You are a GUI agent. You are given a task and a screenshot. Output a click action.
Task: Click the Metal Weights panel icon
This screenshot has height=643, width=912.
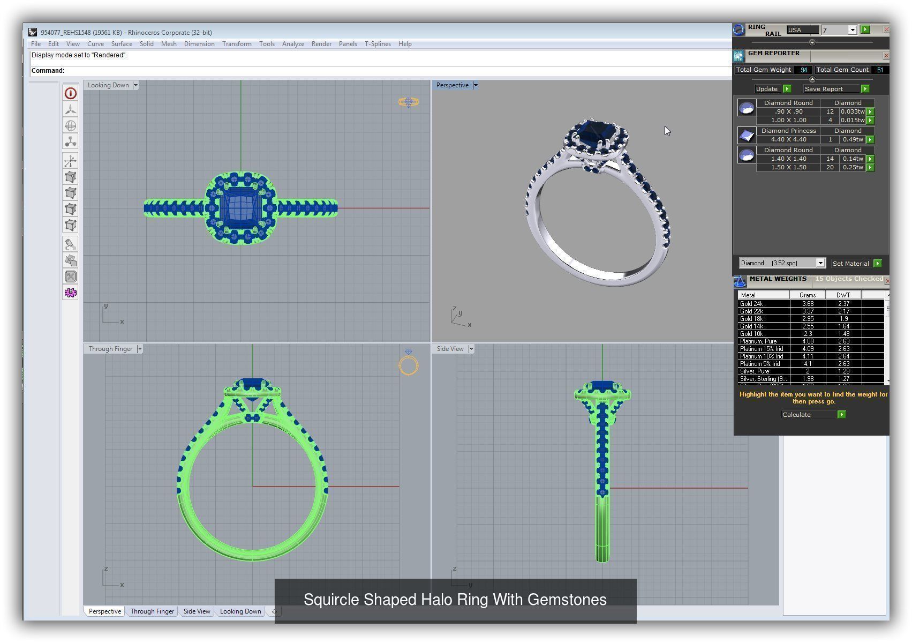pos(740,281)
